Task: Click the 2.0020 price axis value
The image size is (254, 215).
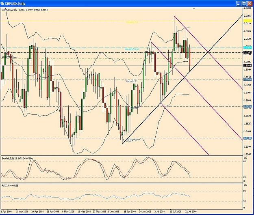Action: coord(247,39)
